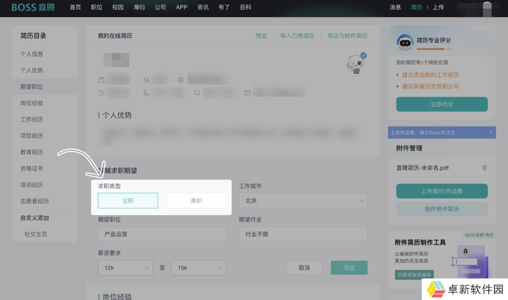This screenshot has width=508, height=300.
Task: Click 导入已有简历 link
Action: pyautogui.click(x=297, y=36)
